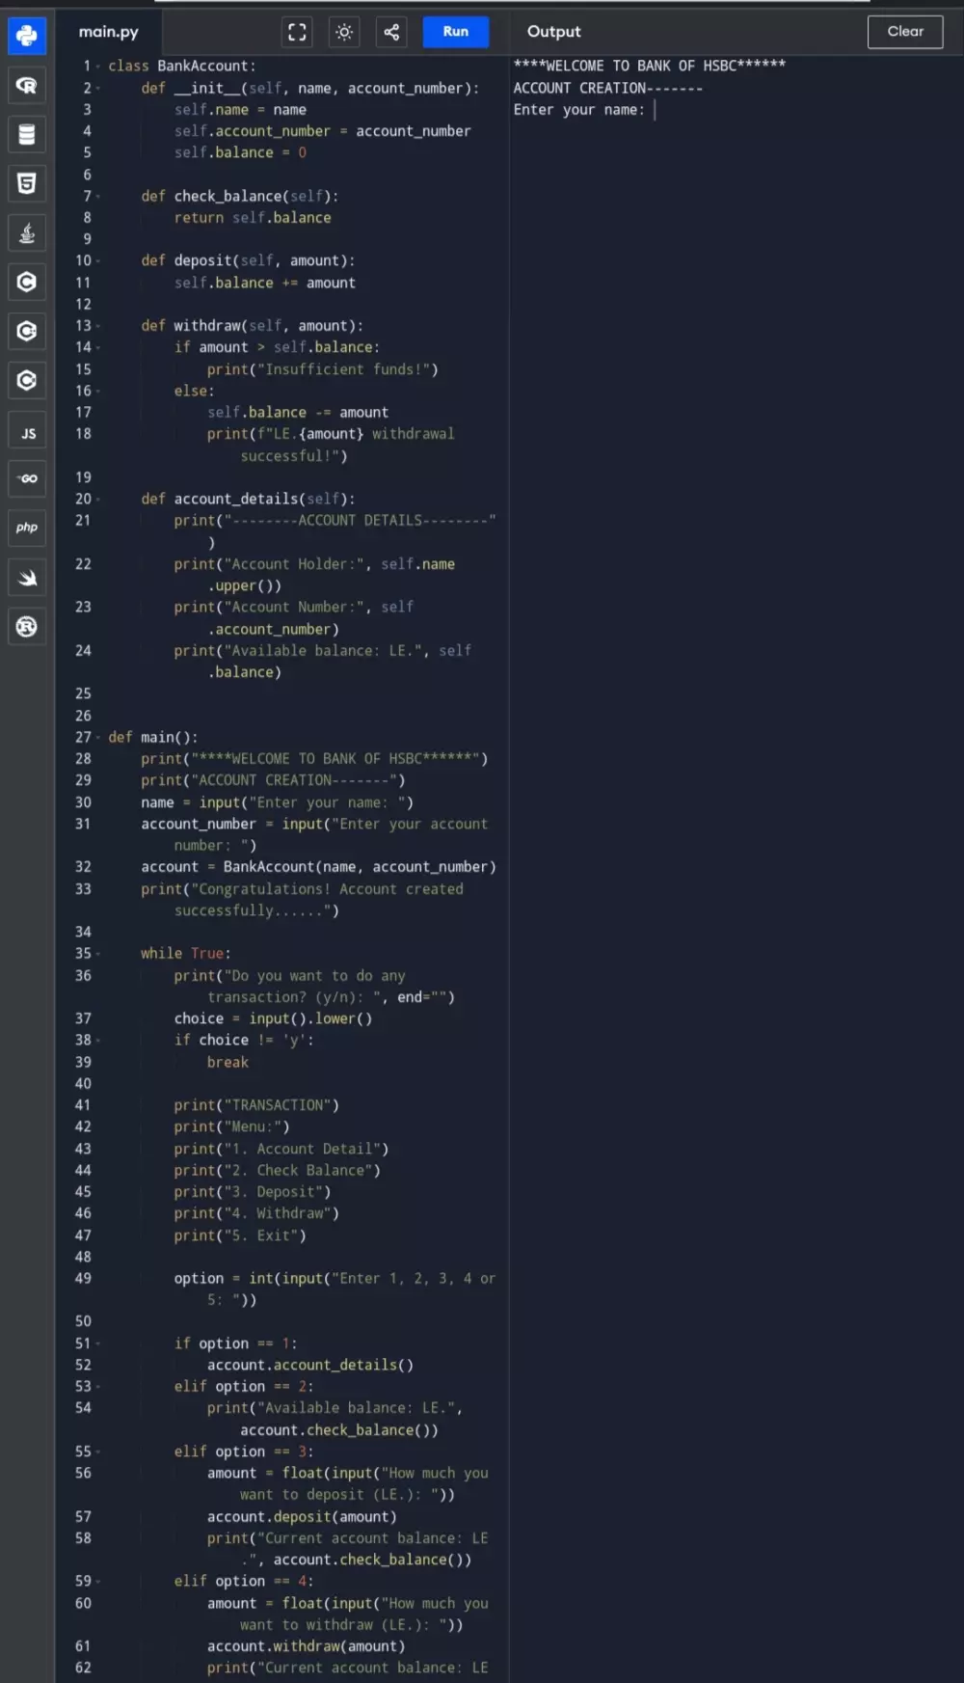This screenshot has width=964, height=1683.
Task: Run the Python program
Action: coord(456,32)
